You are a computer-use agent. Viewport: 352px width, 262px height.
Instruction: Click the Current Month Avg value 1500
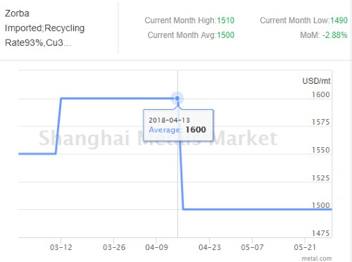tap(225, 35)
